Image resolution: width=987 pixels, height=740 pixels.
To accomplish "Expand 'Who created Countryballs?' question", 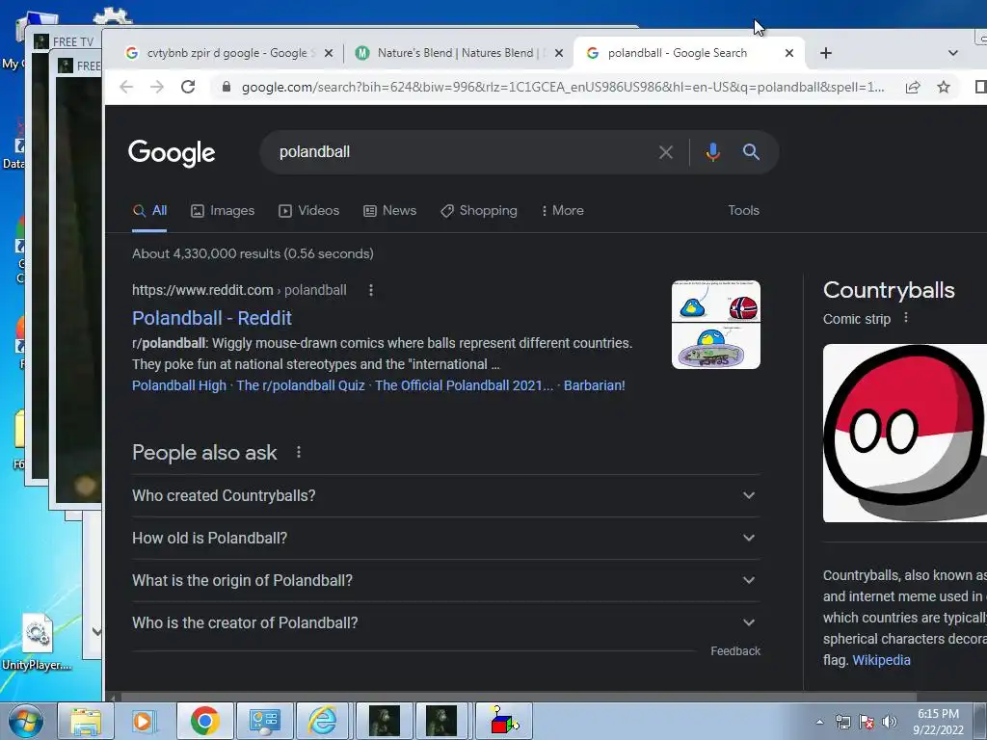I will [x=445, y=496].
